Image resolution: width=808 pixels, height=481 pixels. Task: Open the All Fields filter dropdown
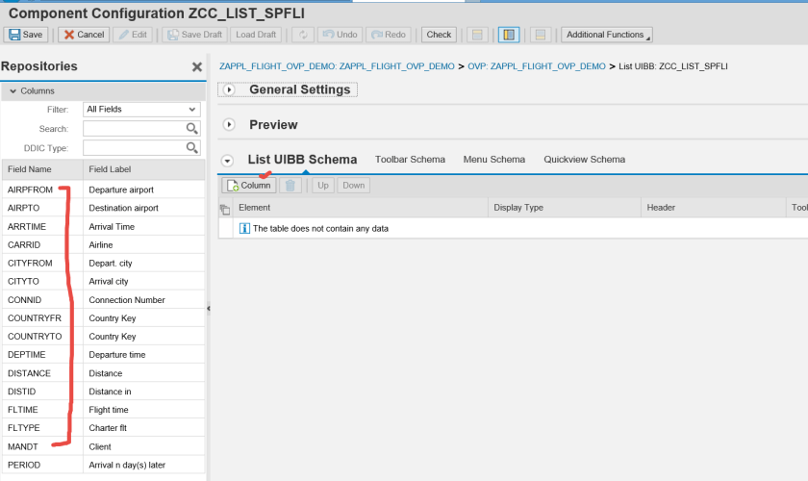(x=141, y=110)
